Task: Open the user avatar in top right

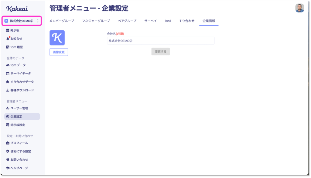Action: tap(299, 8)
